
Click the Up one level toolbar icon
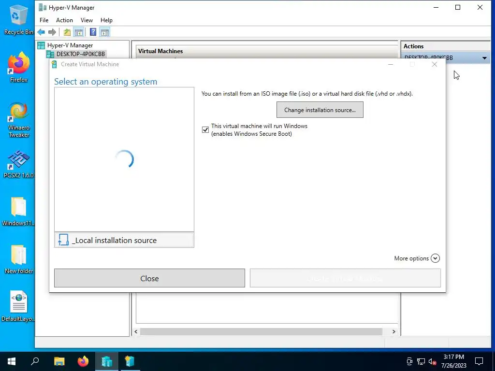coord(67,32)
